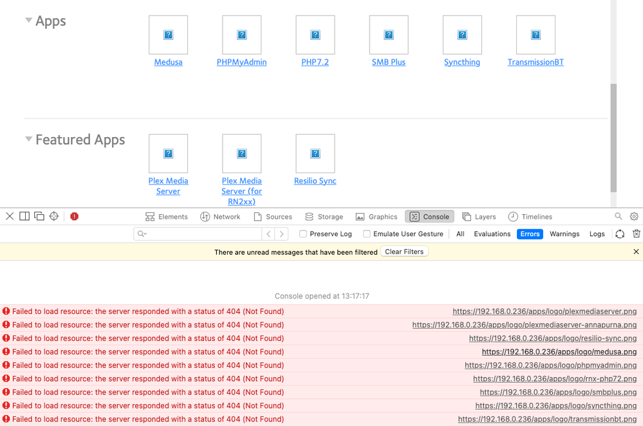Switch to the Storage tab
This screenshot has height=426, width=643.
(x=324, y=216)
